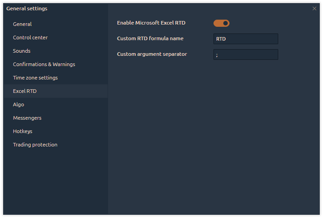Open the Algo settings section

[x=18, y=104]
